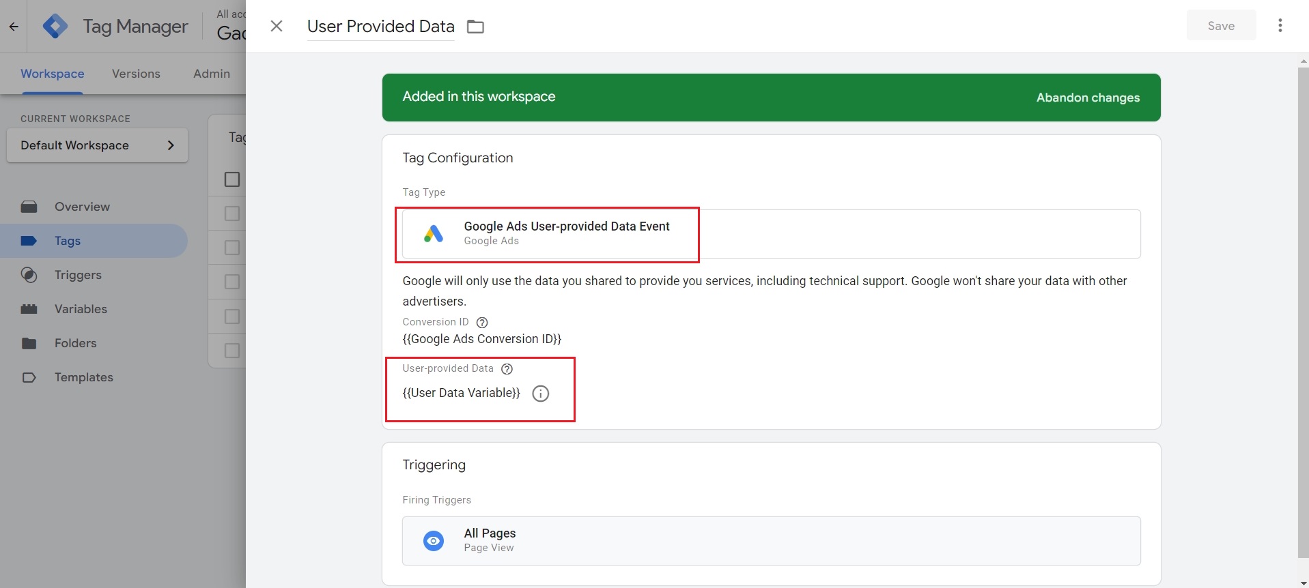Open help icon beside Conversion ID
The height and width of the screenshot is (588, 1309).
tap(482, 323)
